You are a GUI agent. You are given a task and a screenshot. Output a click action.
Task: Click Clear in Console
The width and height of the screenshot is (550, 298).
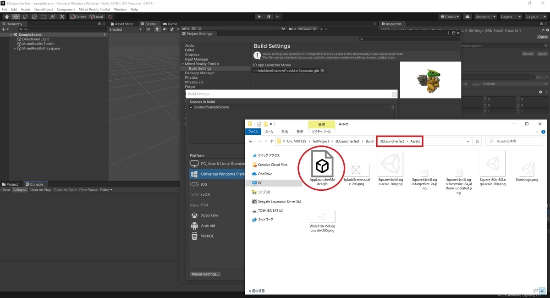click(x=5, y=190)
